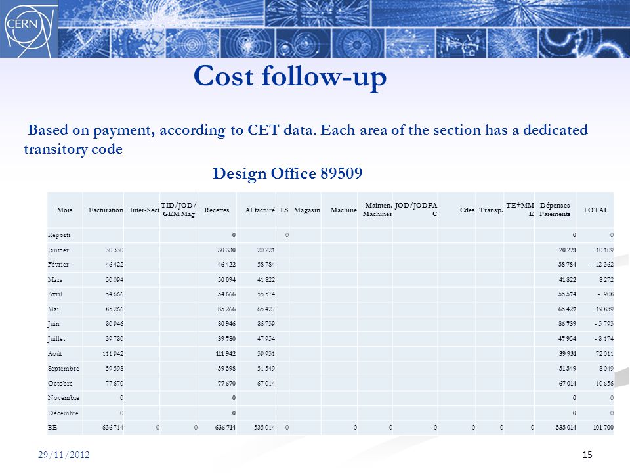Select the 'TOTAL' column header
The height and width of the screenshot is (473, 630).
(x=595, y=210)
